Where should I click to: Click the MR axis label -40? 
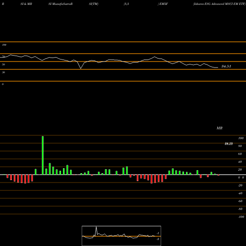tap(240, 193)
